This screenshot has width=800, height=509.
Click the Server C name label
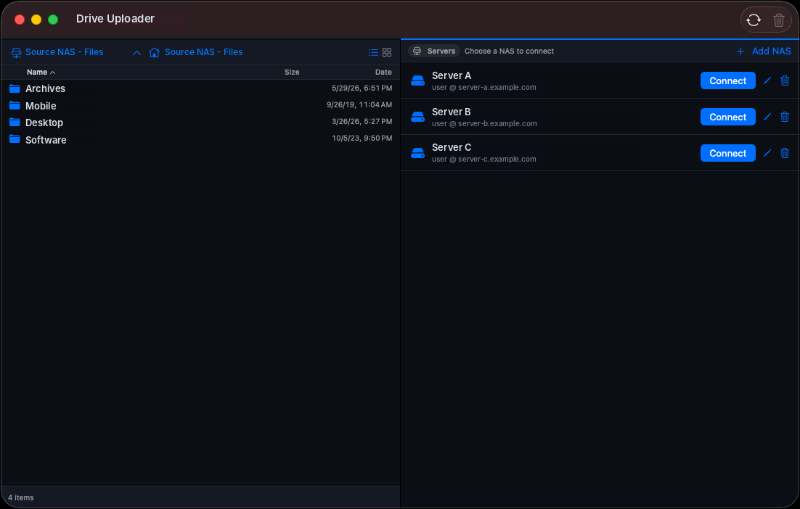click(452, 147)
